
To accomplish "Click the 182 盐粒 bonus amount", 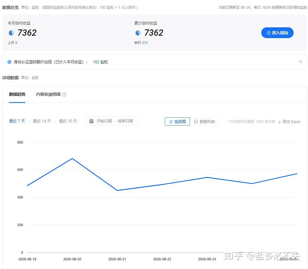I will tap(100, 62).
